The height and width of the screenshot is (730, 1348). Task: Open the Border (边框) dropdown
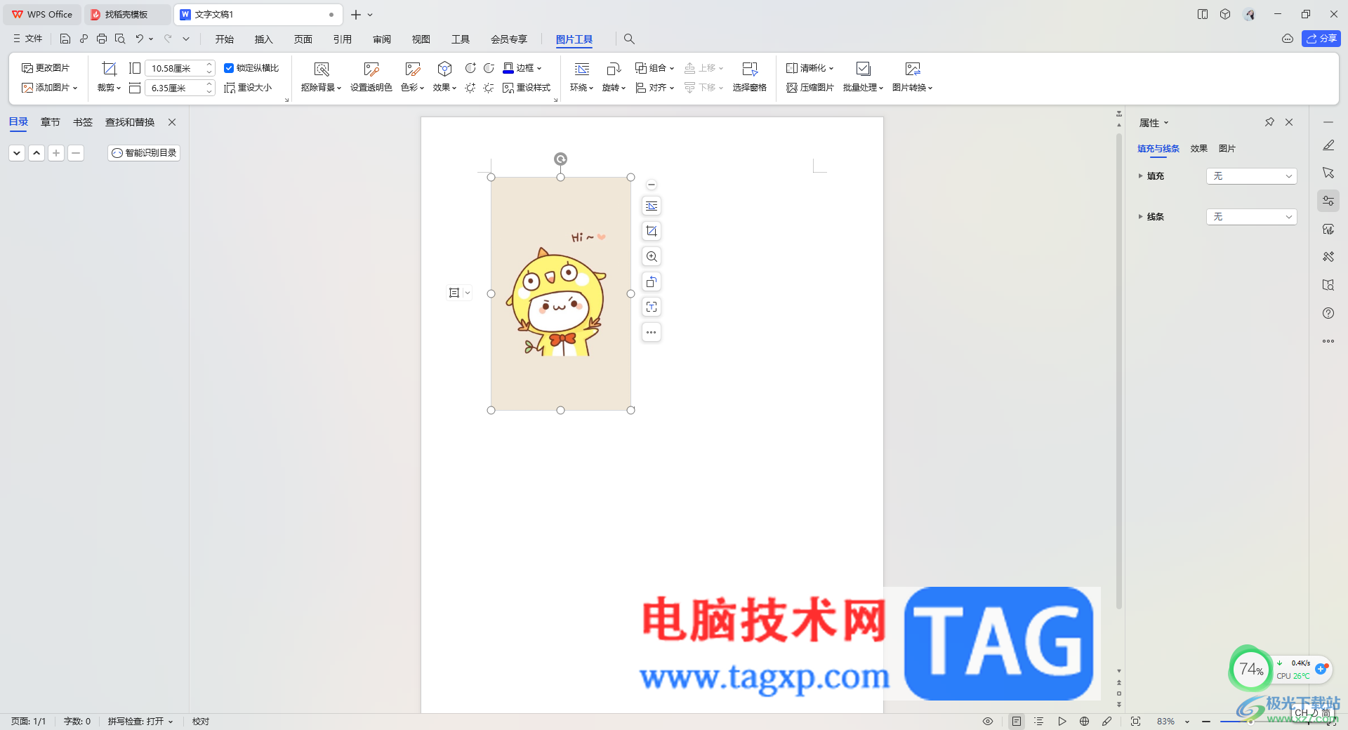523,68
